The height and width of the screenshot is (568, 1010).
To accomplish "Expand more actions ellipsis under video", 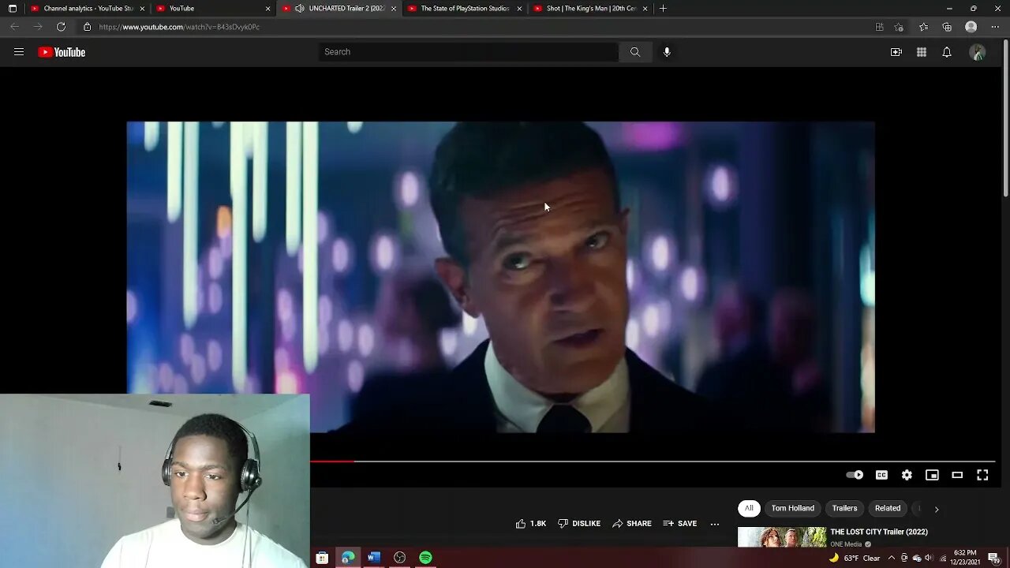I will [x=715, y=524].
